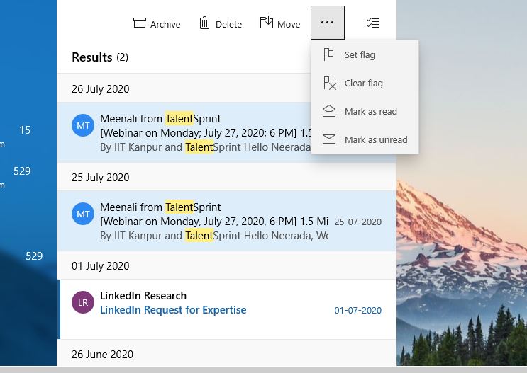Click sidebar folder count 15

(25, 130)
